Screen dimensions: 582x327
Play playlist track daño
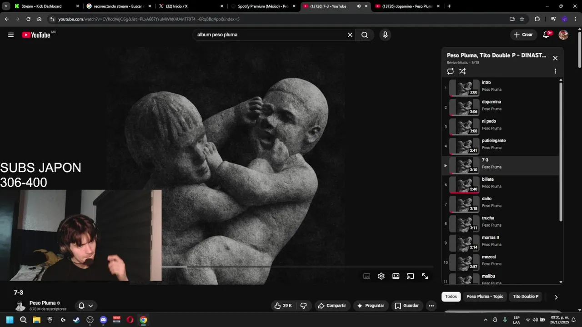500,204
